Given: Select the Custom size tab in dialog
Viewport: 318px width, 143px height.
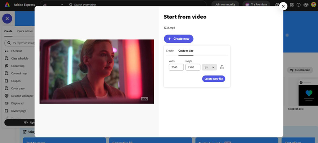Looking at the screenshot, I should [186, 50].
